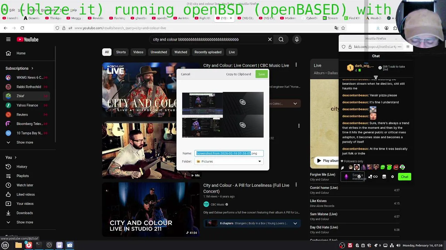Select the Unwatched filter chip
This screenshot has width=446, height=250.
159,52
